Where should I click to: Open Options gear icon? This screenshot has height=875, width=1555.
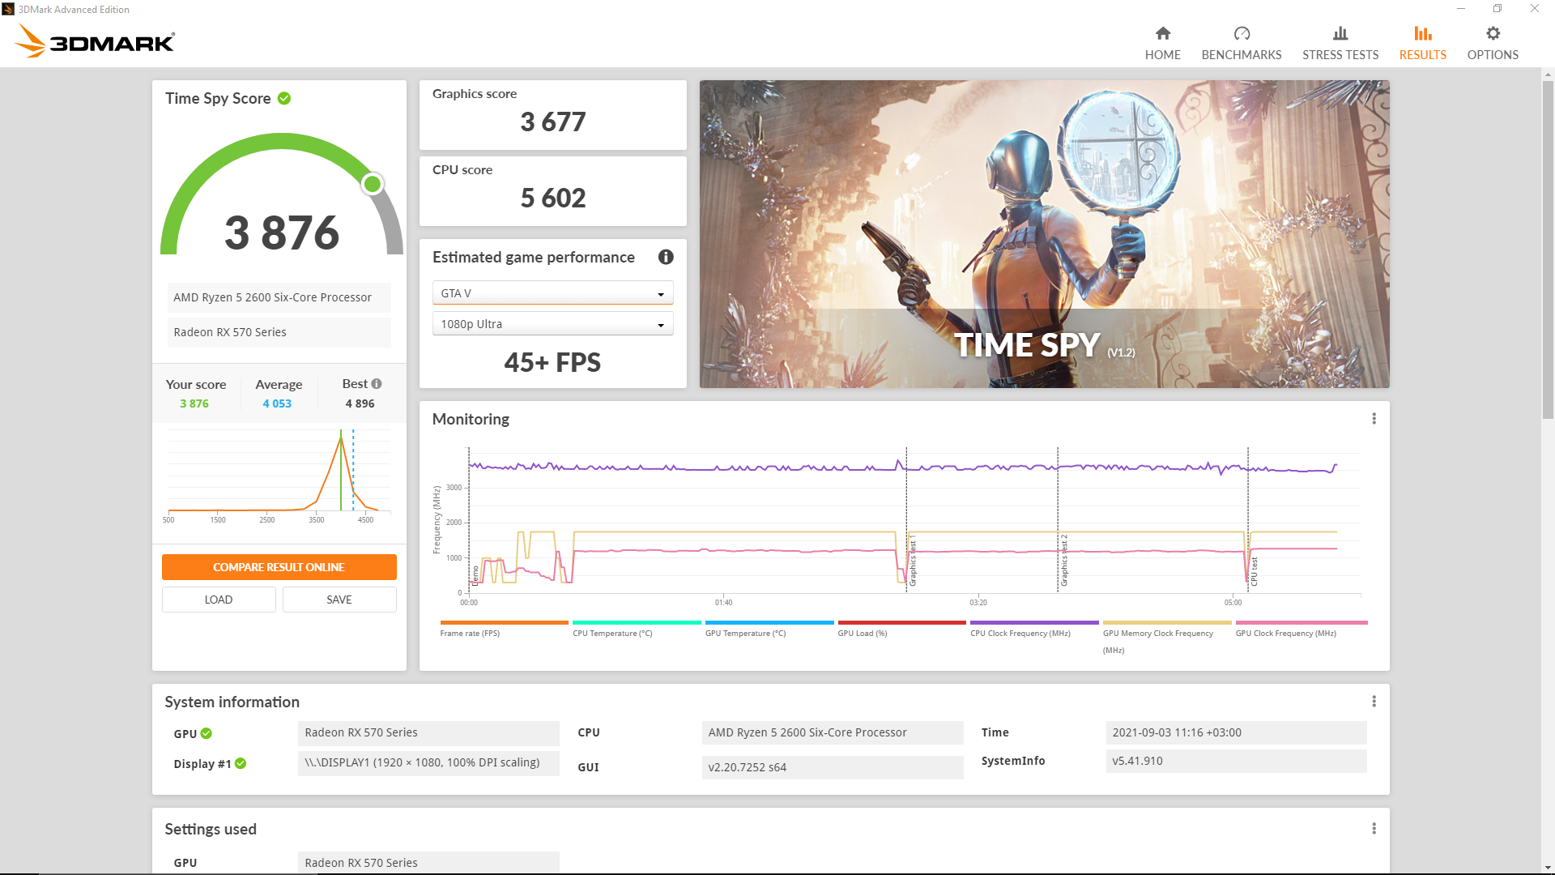pos(1493,34)
